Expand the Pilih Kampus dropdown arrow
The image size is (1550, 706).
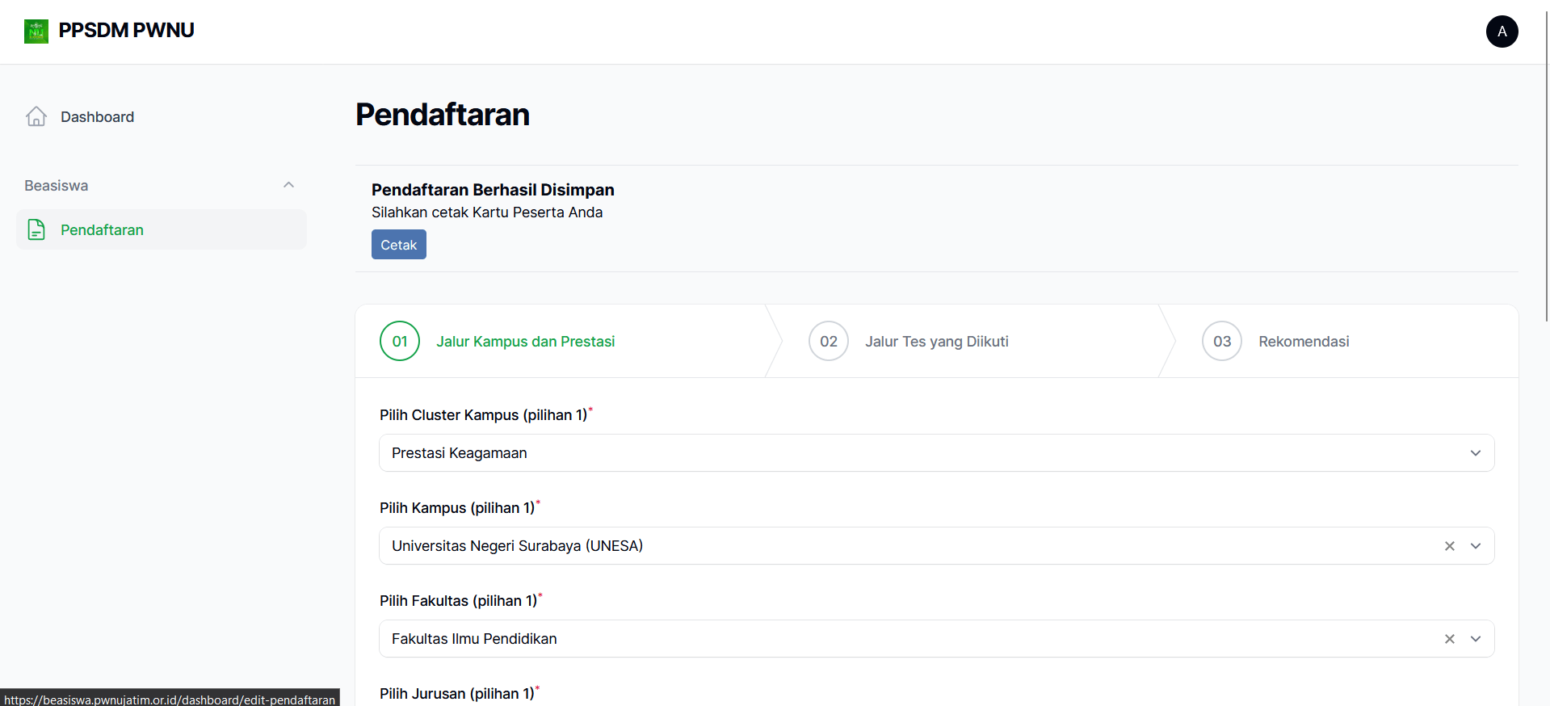pos(1476,546)
